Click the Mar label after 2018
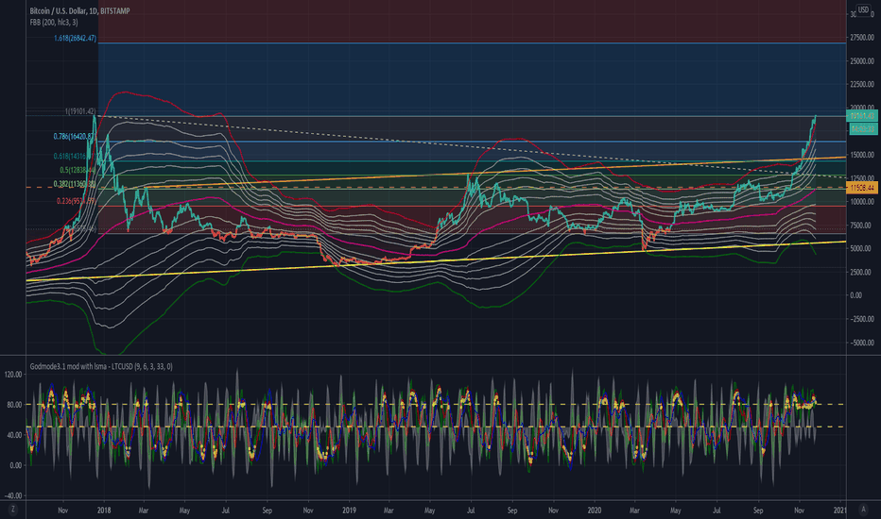This screenshot has width=881, height=519. click(x=144, y=511)
